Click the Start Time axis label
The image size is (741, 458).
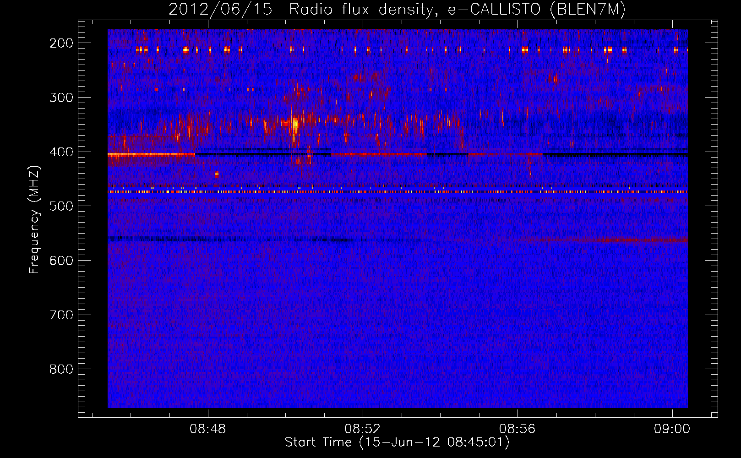pyautogui.click(x=397, y=442)
